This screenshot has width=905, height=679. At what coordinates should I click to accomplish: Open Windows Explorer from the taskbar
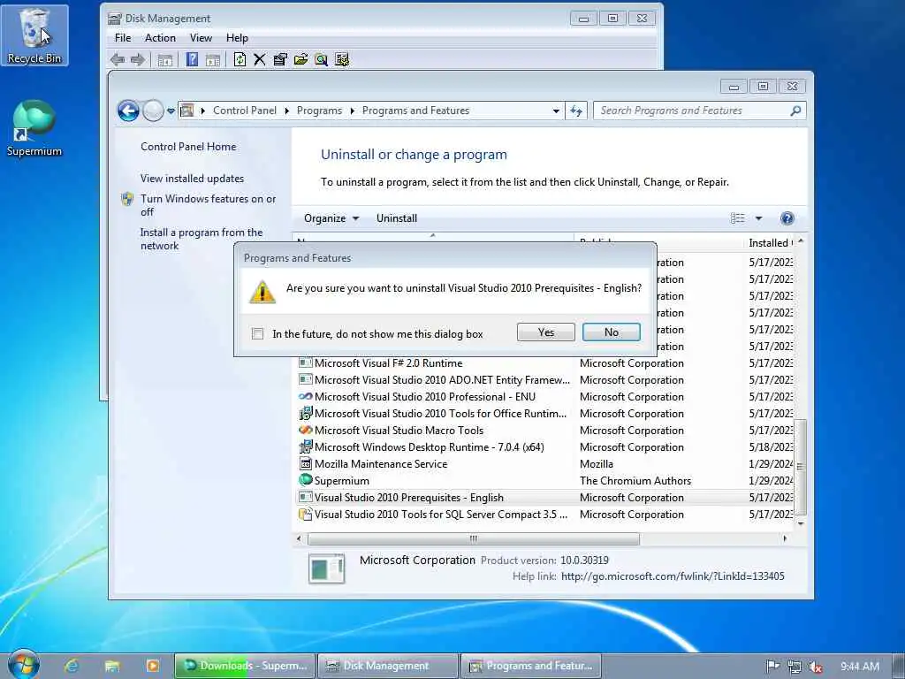click(112, 666)
